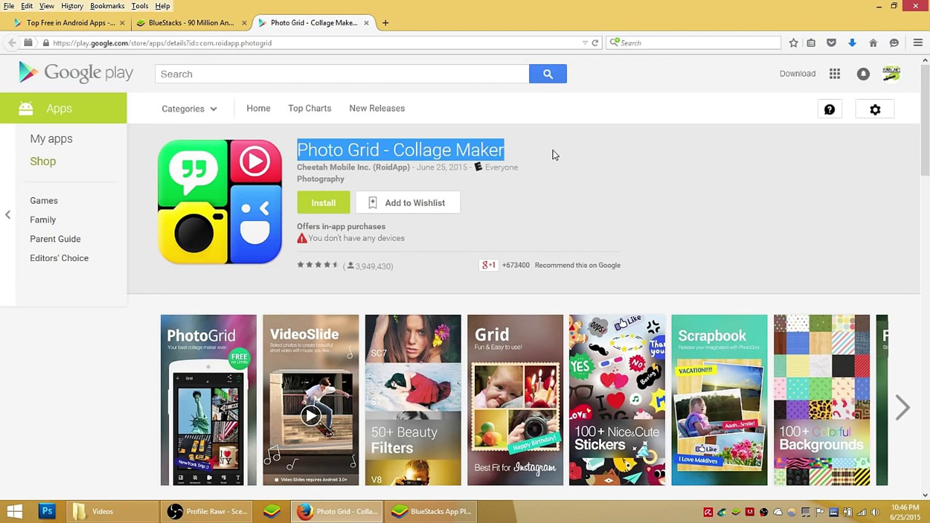
Task: Open the Firefox hamburger menu
Action: [918, 43]
